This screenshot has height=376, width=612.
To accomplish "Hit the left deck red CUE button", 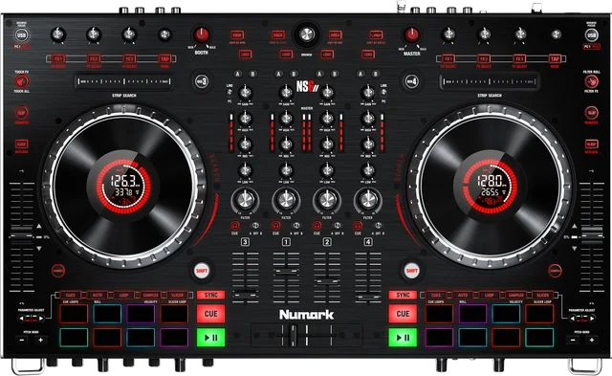I will [x=210, y=314].
